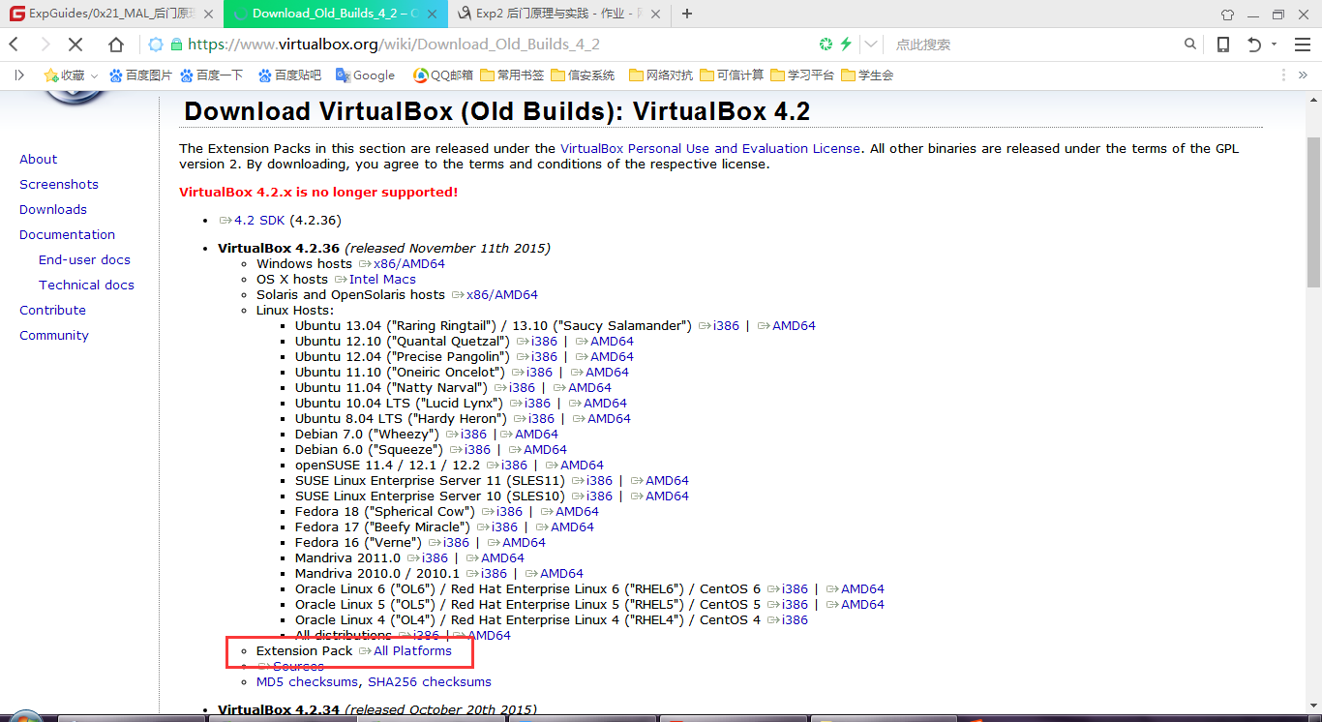Image resolution: width=1322 pixels, height=722 pixels.
Task: Click the green lightning speed mode icon
Action: 846,45
